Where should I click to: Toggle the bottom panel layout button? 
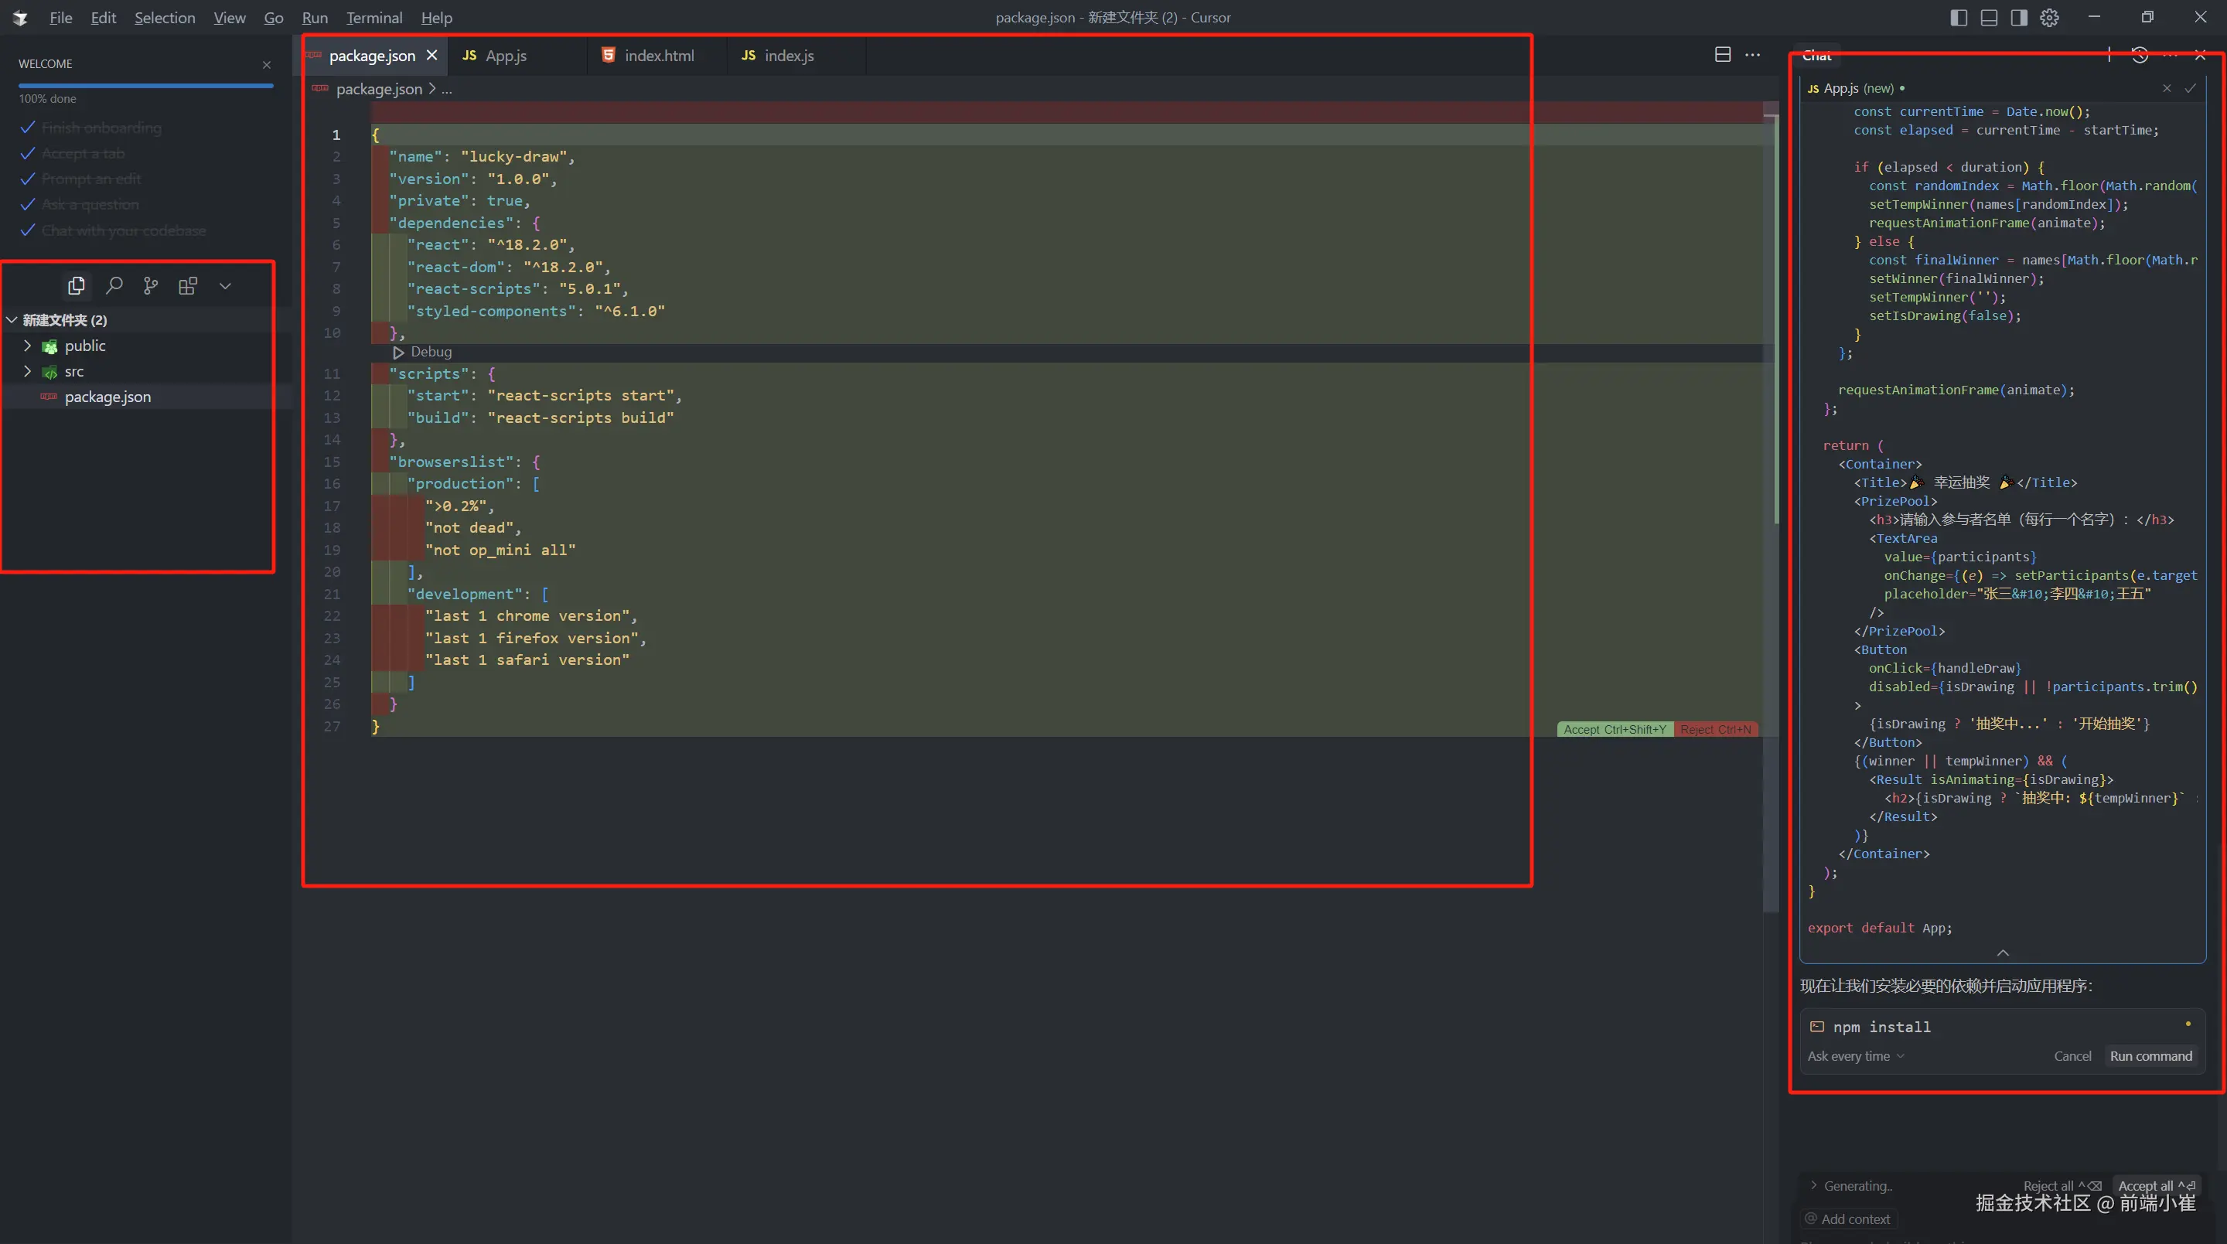pos(1990,17)
